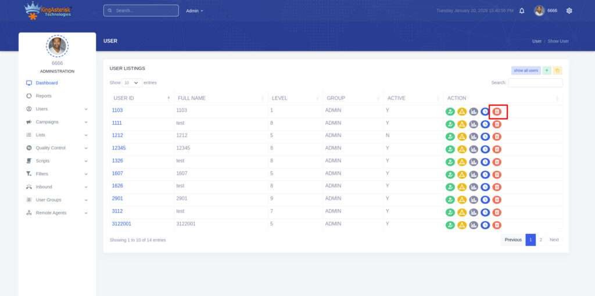Select pagination page 1

[531, 240]
